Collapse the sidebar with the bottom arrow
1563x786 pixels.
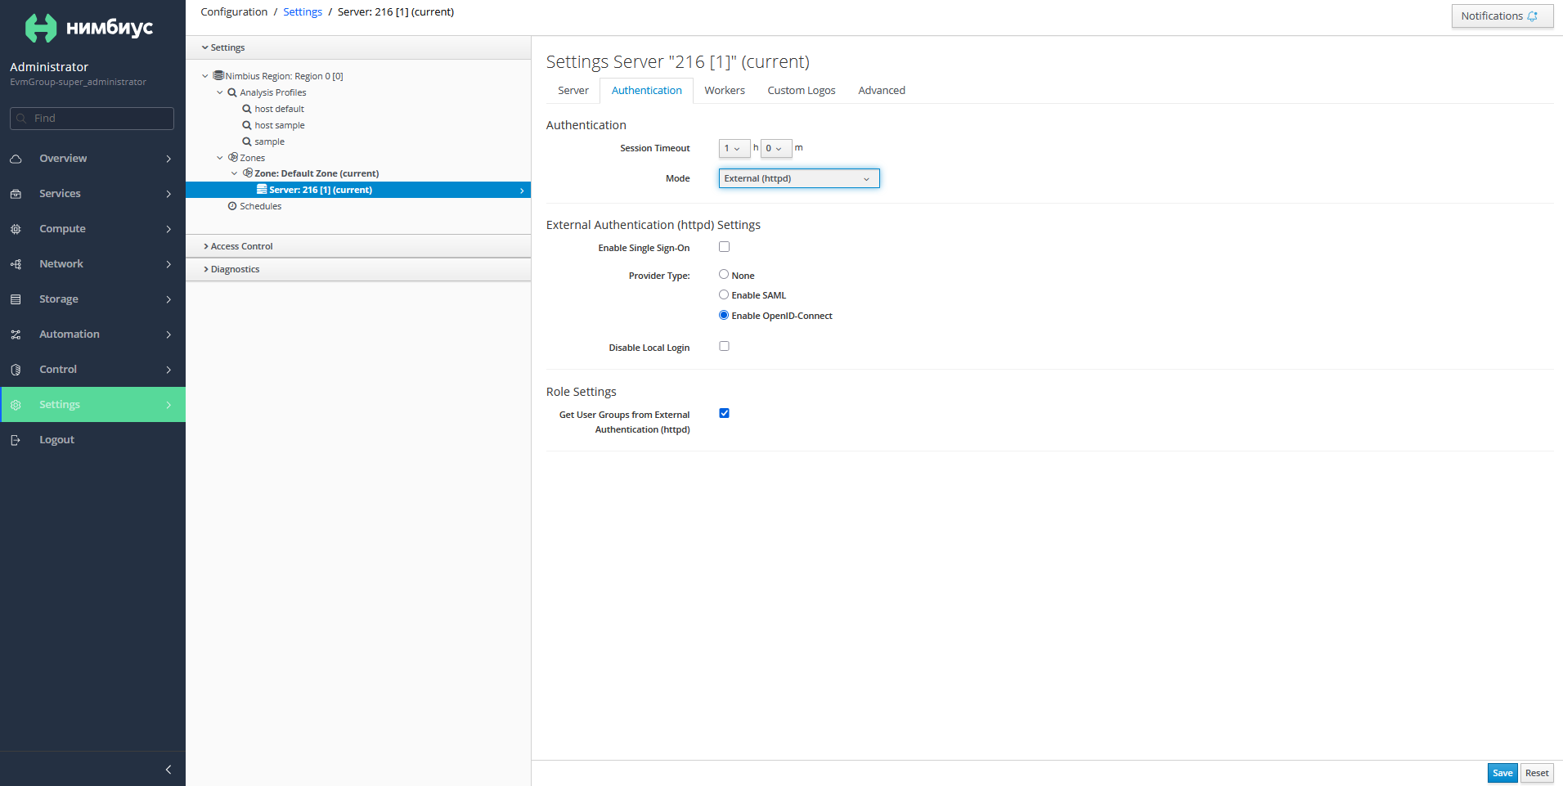click(x=168, y=770)
